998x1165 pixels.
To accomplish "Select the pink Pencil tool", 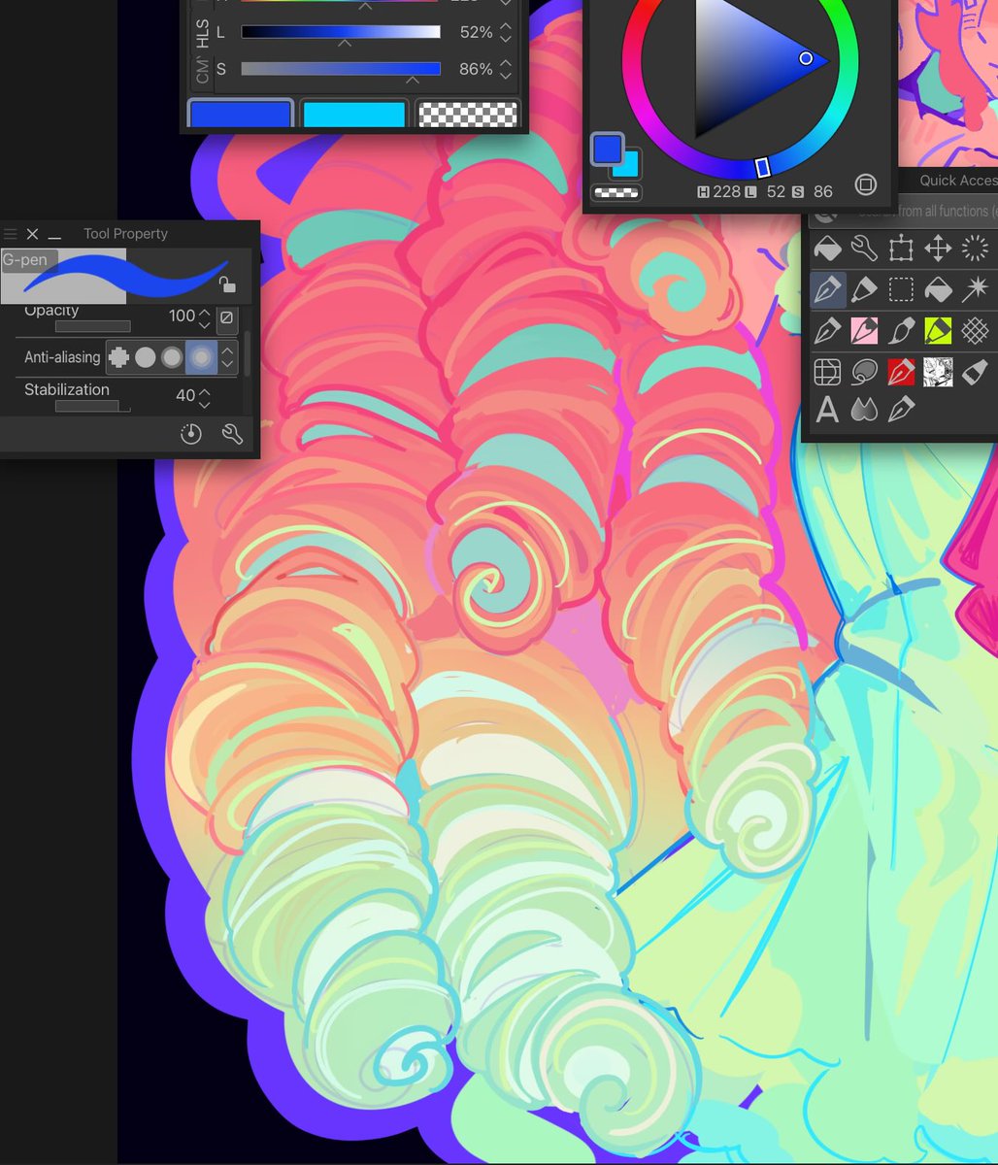I will click(x=862, y=330).
